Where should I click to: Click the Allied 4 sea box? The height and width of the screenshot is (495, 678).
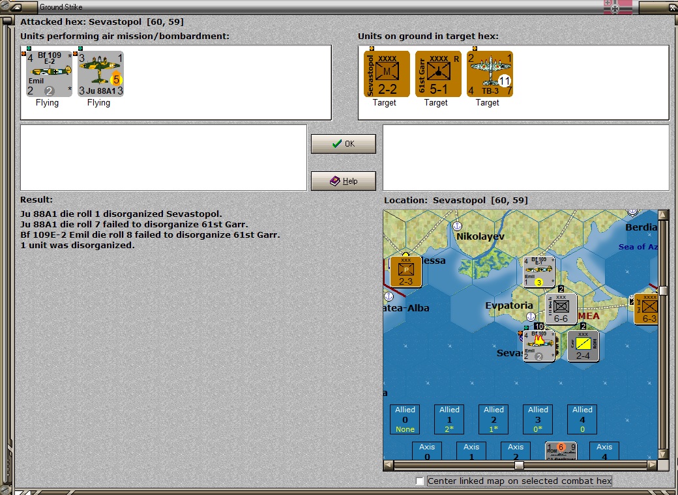582,419
